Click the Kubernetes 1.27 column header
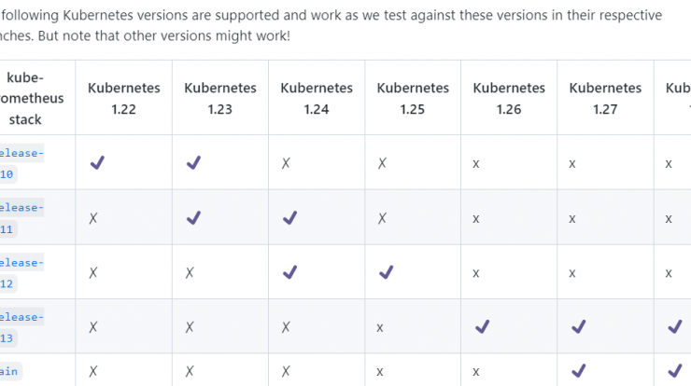 coord(605,98)
